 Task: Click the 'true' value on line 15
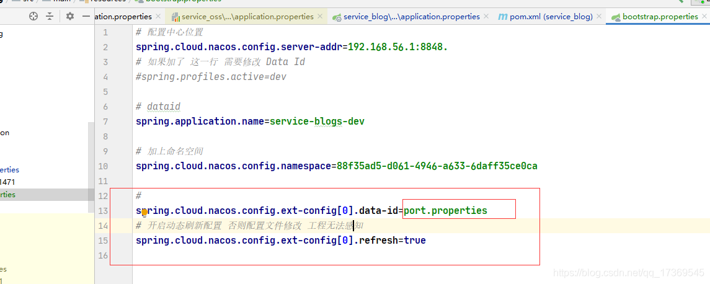tap(415, 240)
